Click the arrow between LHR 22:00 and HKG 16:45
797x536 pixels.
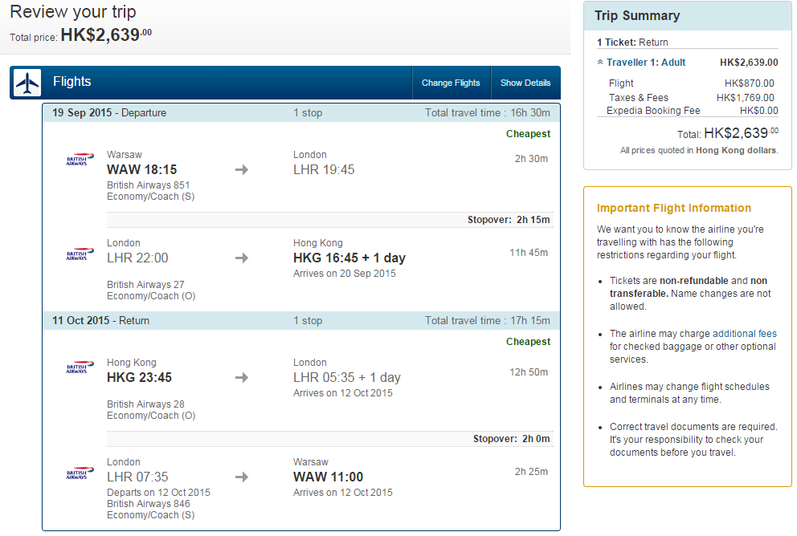tap(242, 258)
